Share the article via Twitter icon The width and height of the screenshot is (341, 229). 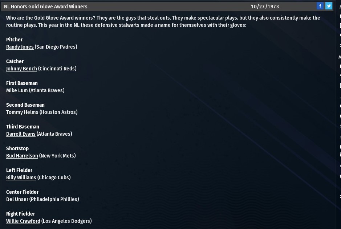point(329,6)
